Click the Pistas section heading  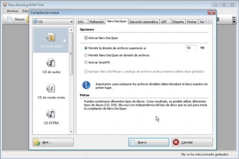(85, 95)
